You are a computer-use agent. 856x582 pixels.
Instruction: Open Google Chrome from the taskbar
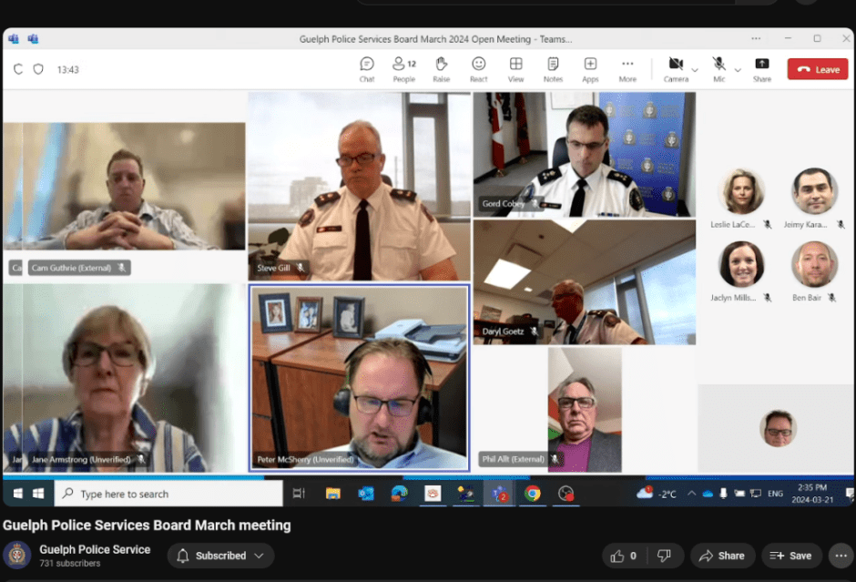[x=532, y=494]
